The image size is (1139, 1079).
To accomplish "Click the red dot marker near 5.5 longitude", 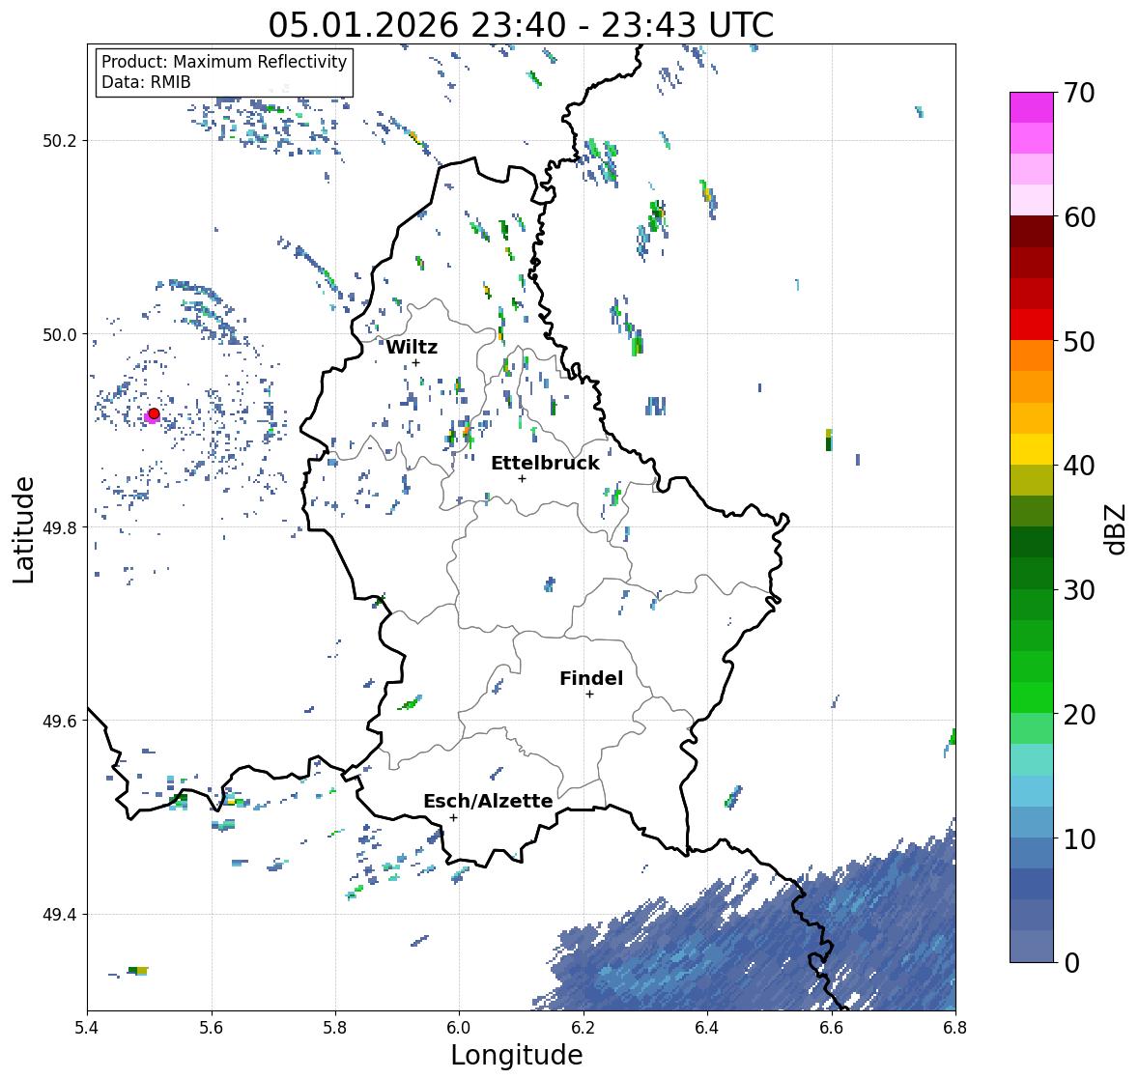I will (154, 413).
